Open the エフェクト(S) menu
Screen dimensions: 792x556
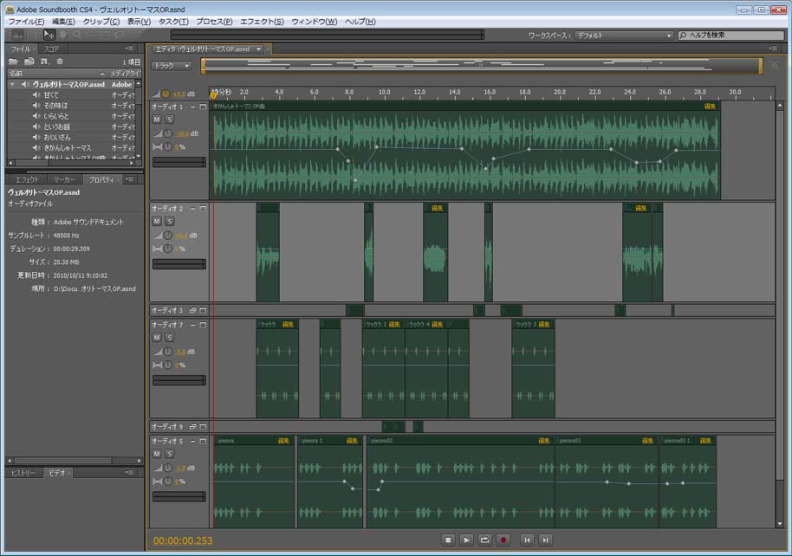point(261,21)
